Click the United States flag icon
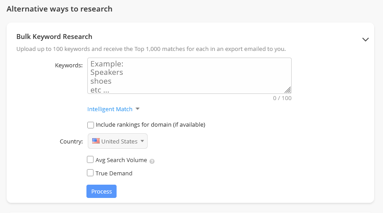The width and height of the screenshot is (383, 213). (96, 141)
